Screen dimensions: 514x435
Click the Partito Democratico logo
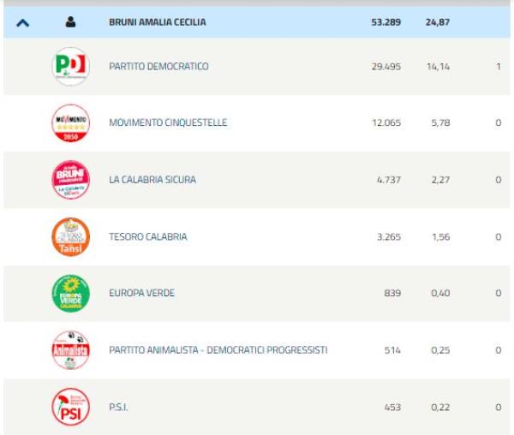[70, 66]
